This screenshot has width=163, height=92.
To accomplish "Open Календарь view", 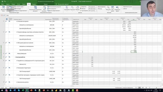I will [x=18, y=9].
